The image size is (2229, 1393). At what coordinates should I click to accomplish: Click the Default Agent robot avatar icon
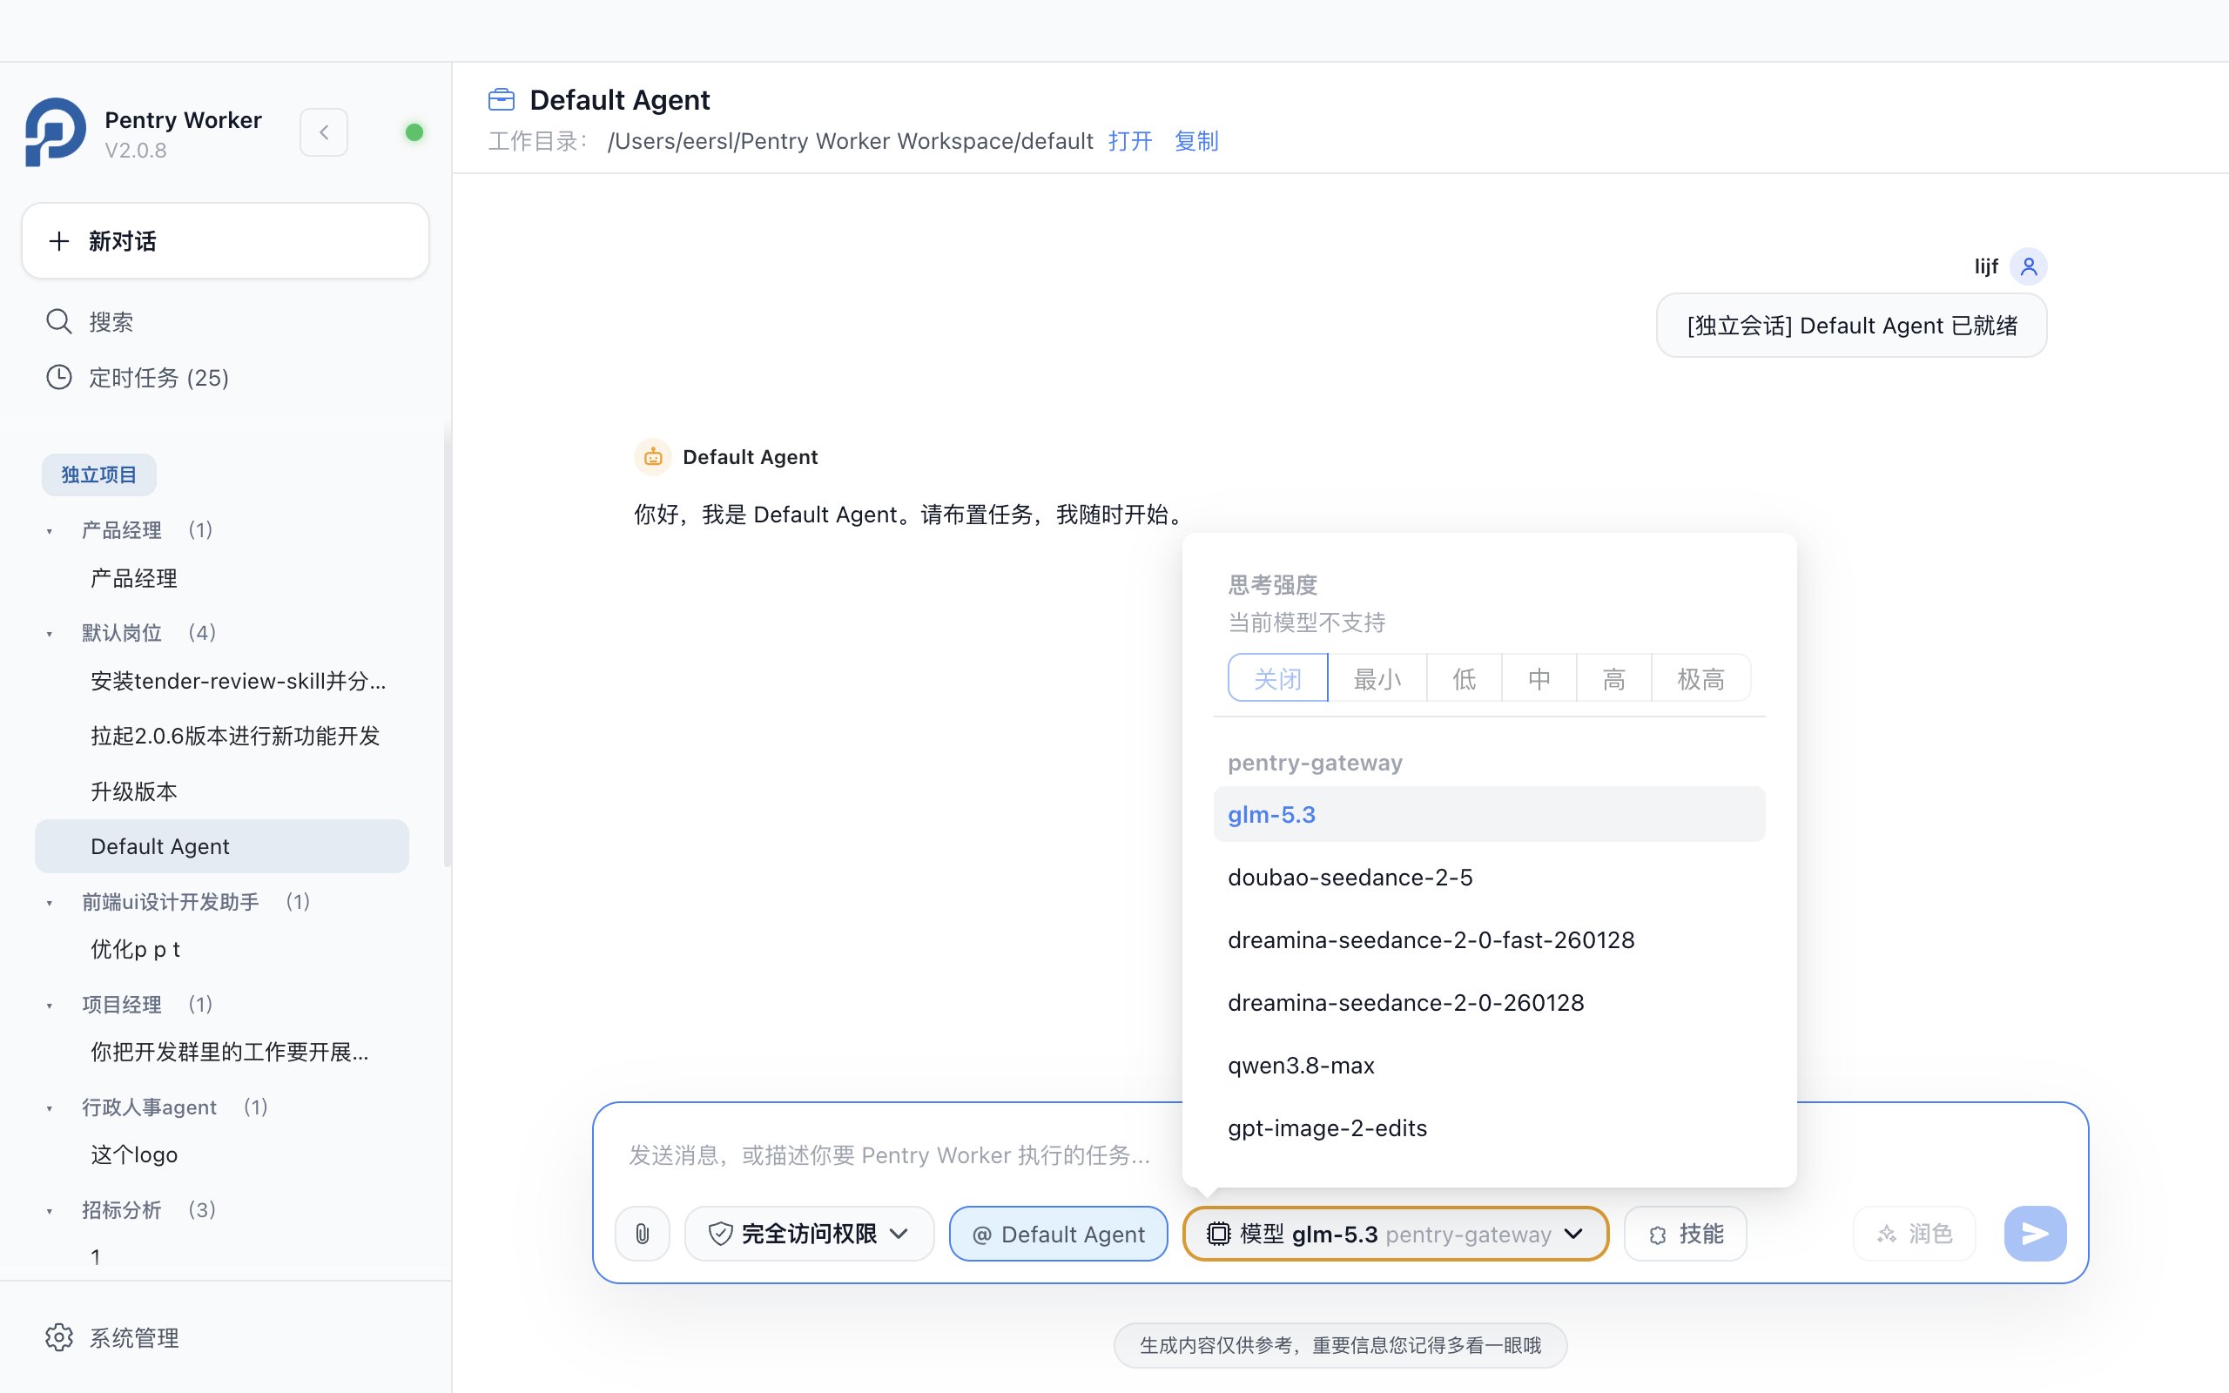pos(653,457)
